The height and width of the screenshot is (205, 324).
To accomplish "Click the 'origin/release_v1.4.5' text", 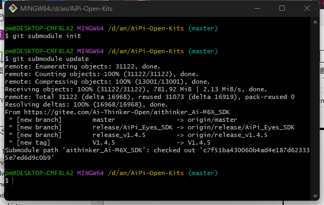I will coord(228,135).
